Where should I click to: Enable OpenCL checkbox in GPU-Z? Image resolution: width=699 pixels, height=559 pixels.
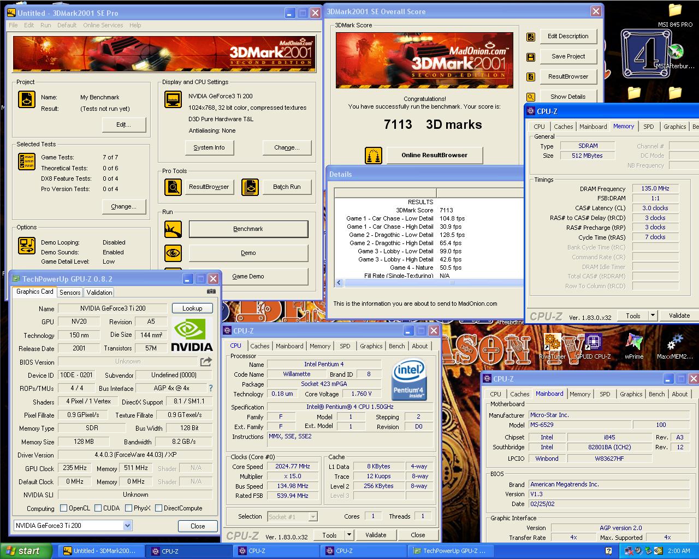tap(63, 508)
